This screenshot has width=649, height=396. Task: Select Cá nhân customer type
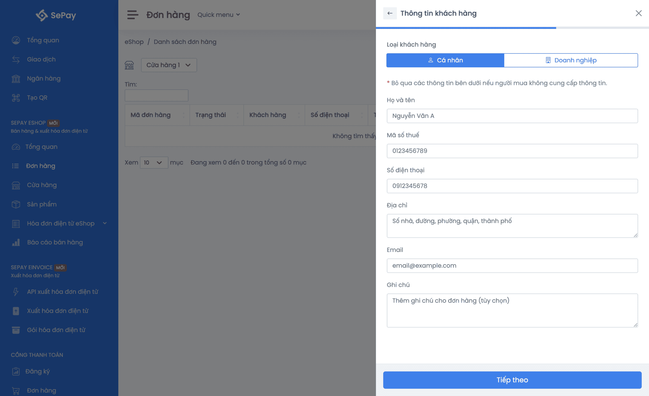pos(445,60)
